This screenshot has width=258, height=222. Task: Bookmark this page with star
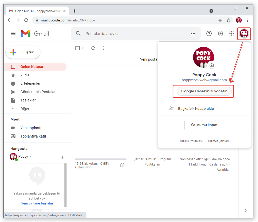(x=228, y=20)
